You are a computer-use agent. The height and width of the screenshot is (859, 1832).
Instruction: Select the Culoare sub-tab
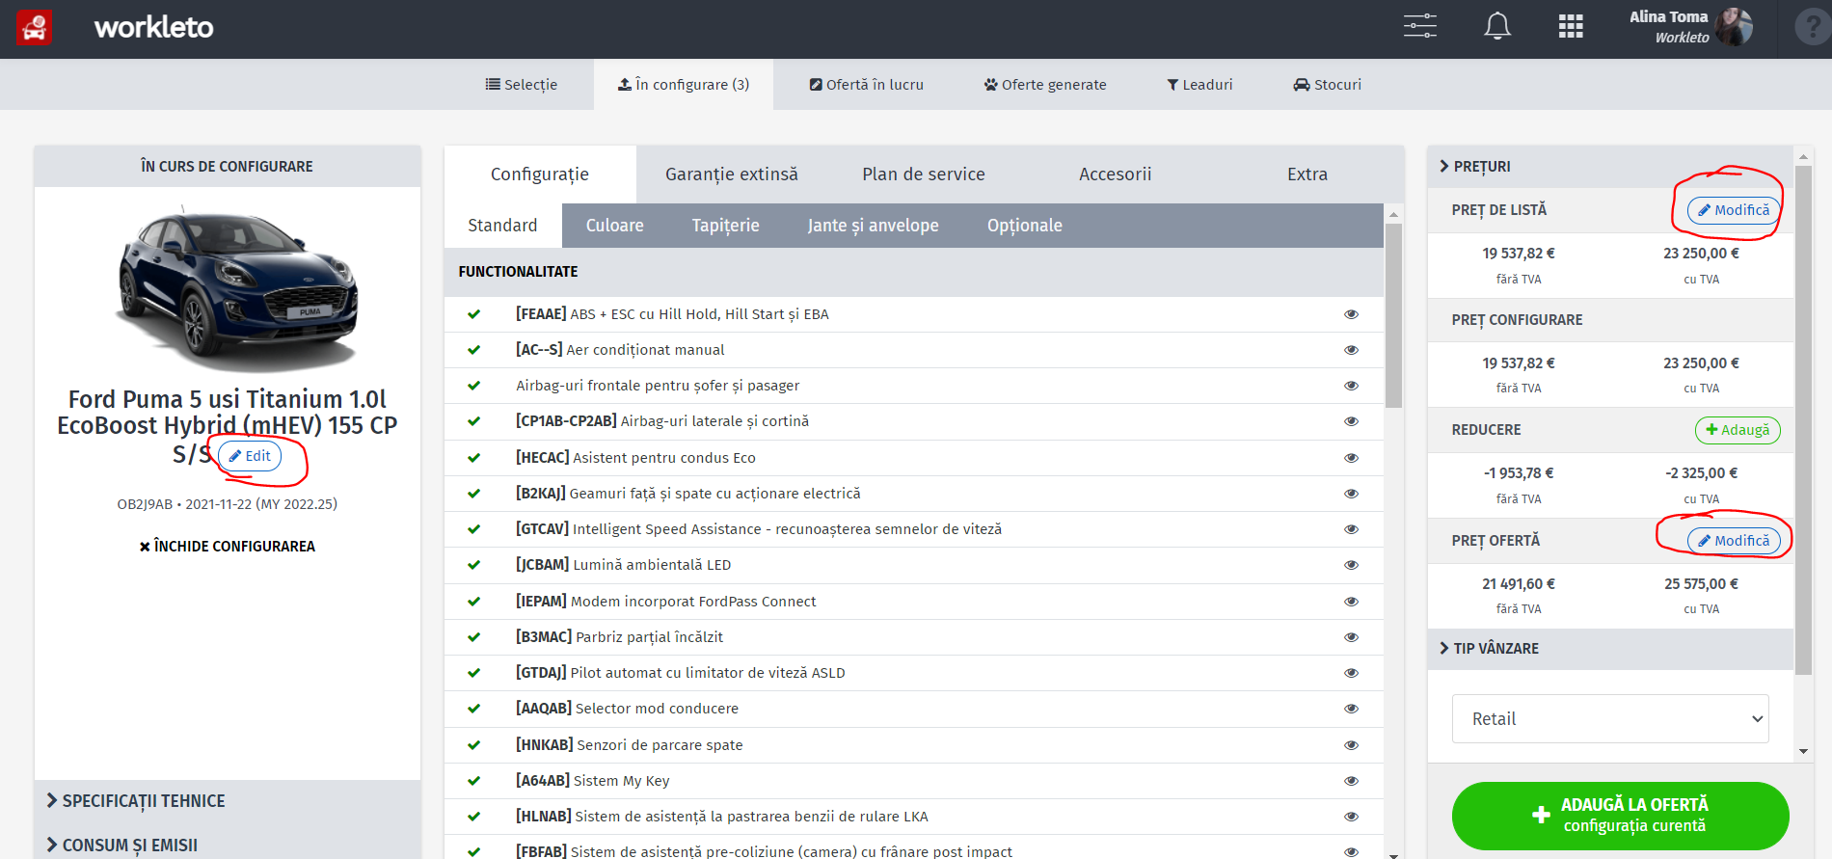pos(614,226)
